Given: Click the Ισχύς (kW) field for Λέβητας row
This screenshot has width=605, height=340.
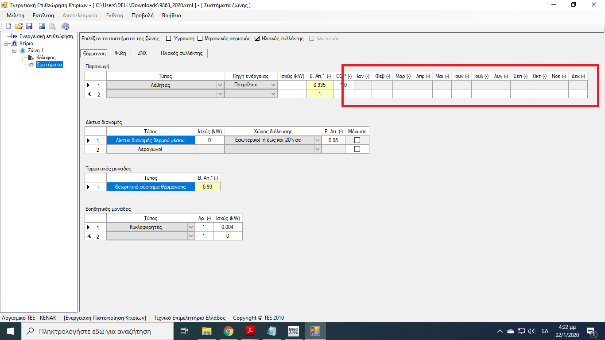Looking at the screenshot, I should [x=292, y=85].
